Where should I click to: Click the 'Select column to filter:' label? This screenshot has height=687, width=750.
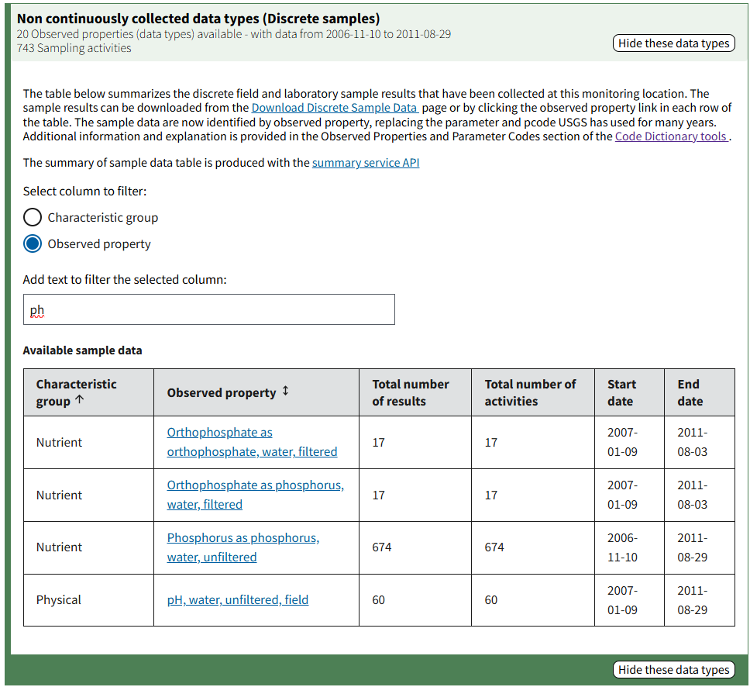tap(84, 191)
